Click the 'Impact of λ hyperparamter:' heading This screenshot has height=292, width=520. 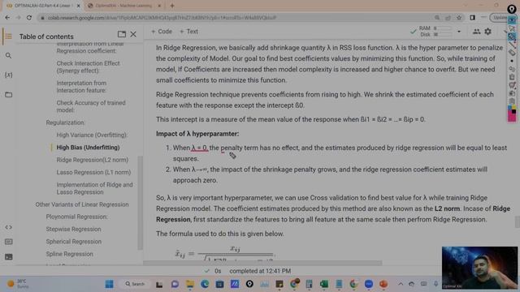click(x=197, y=134)
